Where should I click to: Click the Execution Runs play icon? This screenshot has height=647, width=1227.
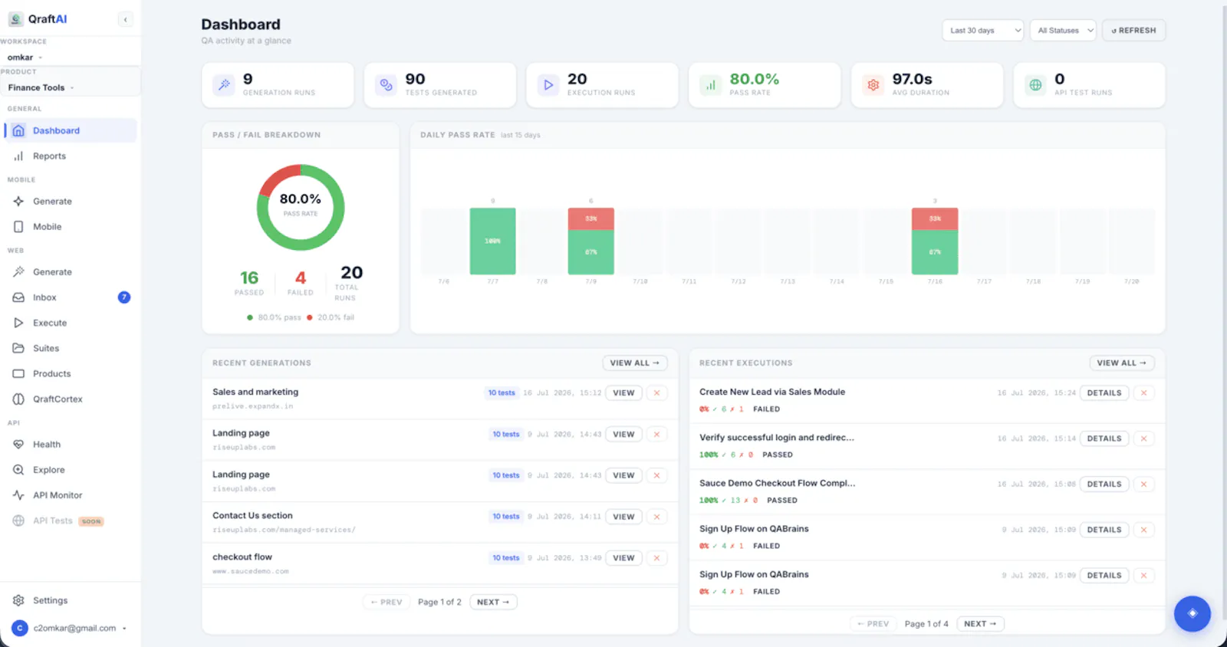[x=548, y=85]
